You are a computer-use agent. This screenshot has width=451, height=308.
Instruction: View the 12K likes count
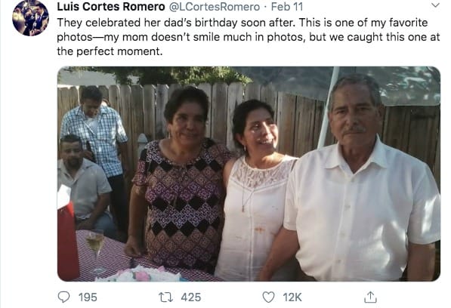(292, 297)
